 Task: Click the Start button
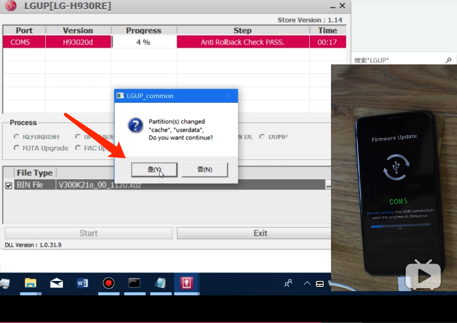pos(89,233)
